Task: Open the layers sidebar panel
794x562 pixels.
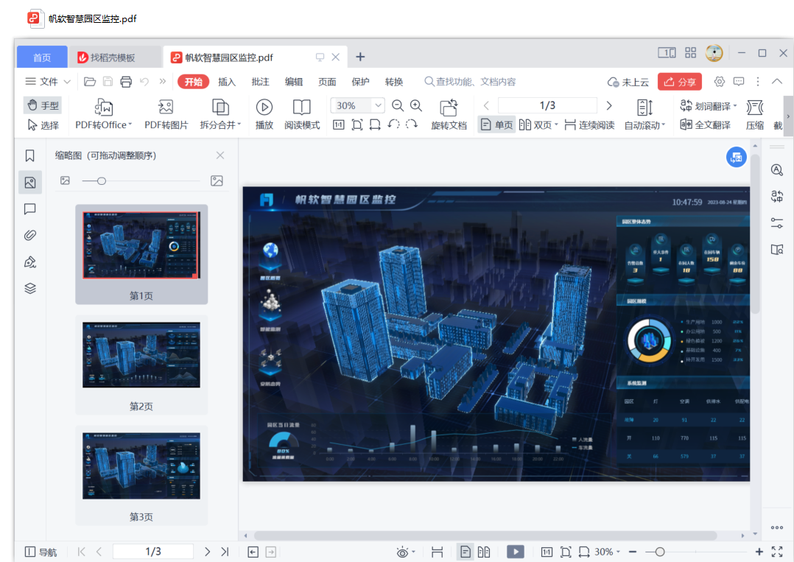Action: [30, 288]
